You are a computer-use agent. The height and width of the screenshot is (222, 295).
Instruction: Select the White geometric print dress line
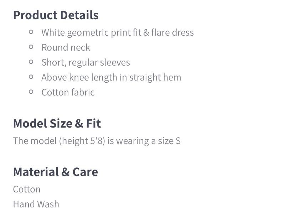click(117, 32)
